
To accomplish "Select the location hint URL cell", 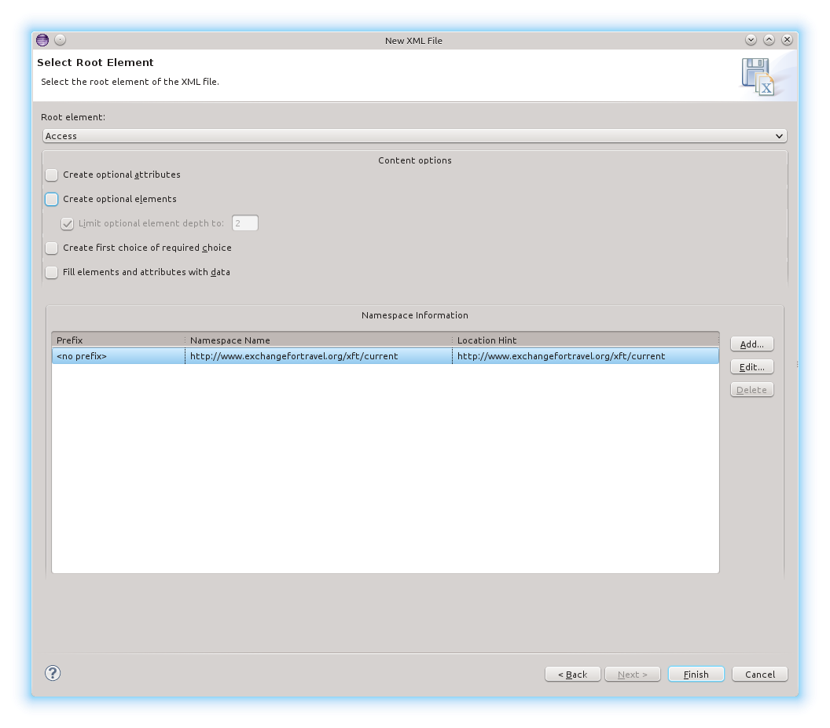I will tap(586, 356).
